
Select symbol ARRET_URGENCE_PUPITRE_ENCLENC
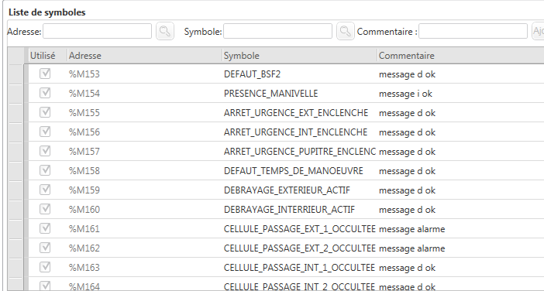(299, 152)
